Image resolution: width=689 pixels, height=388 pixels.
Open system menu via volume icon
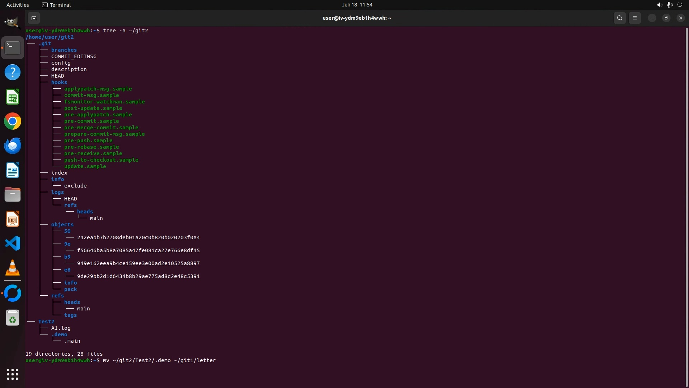point(660,5)
